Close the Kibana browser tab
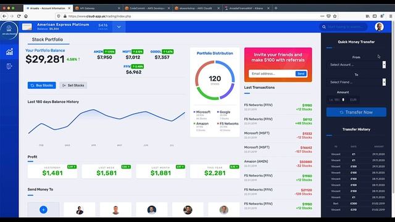This screenshot has height=222, width=395. pos(268,8)
